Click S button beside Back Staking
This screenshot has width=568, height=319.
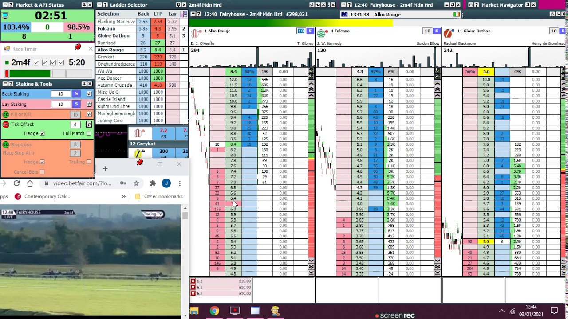click(76, 93)
